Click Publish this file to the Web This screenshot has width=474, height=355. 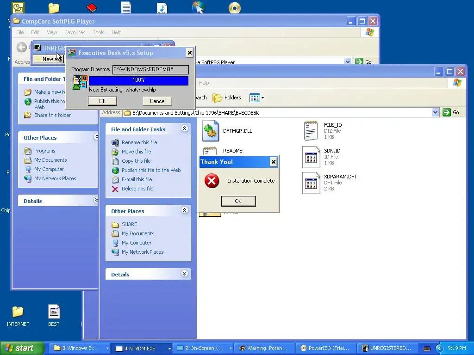151,170
